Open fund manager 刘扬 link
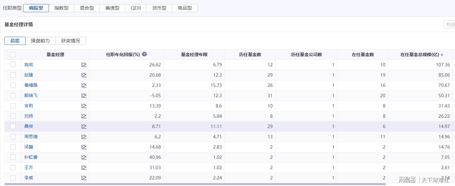This screenshot has width=455, height=186. click(29, 116)
